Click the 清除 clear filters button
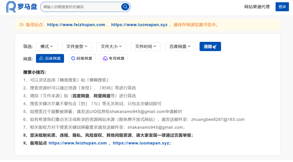Screen dimensions: 293x162 (x=210, y=46)
